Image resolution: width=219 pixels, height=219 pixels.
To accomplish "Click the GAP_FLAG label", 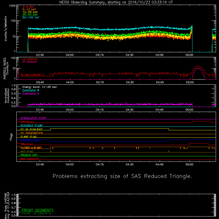I will (27, 122).
